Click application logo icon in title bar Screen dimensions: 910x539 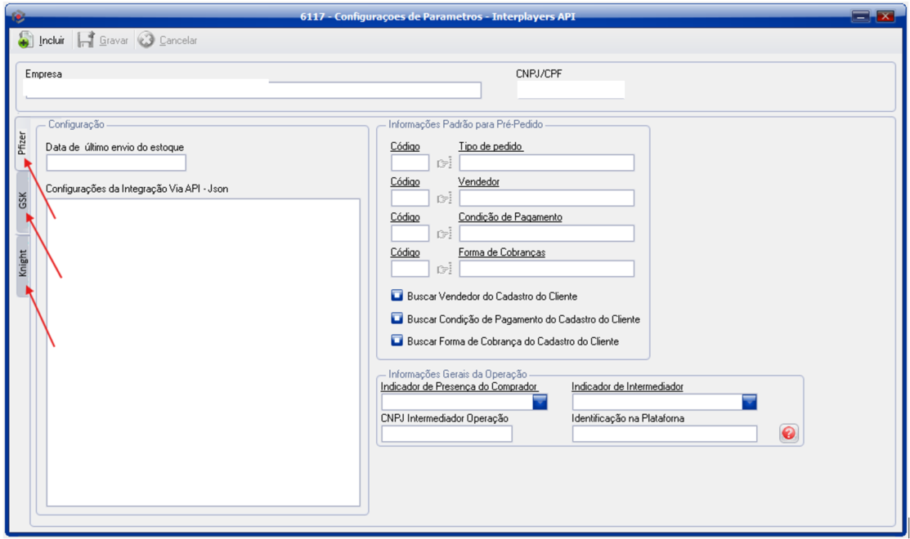(19, 16)
